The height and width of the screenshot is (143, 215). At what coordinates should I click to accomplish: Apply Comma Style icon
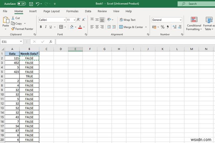click(x=168, y=27)
